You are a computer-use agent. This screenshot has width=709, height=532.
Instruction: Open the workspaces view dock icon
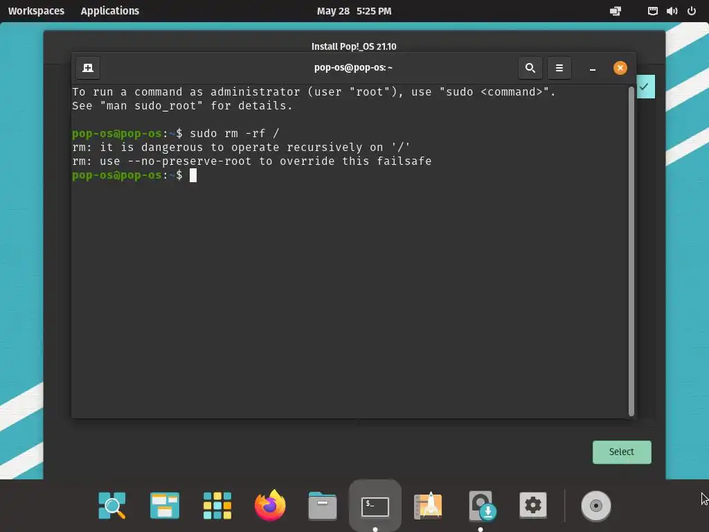(x=165, y=505)
